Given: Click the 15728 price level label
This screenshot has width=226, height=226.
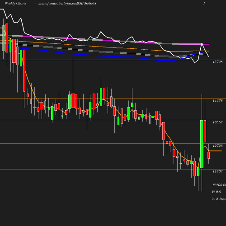Looking at the screenshot, I should coord(217,62).
